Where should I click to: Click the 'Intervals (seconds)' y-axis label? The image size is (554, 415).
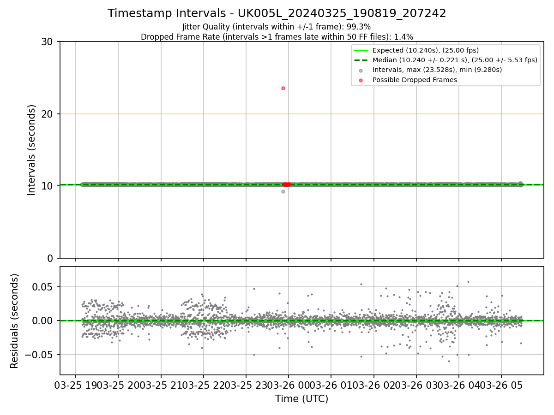tap(31, 150)
